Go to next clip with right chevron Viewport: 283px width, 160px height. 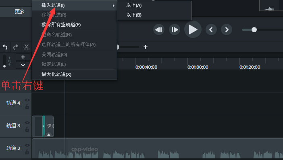pos(227,29)
